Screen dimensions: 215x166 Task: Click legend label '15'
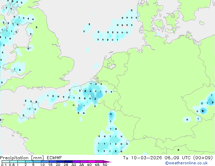pyautogui.click(x=50, y=165)
